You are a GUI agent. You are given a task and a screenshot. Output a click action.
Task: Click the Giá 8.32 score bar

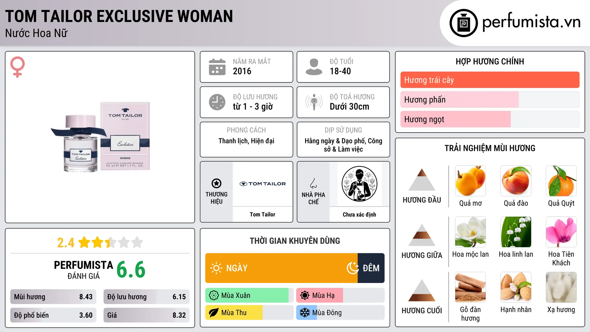coord(146,315)
